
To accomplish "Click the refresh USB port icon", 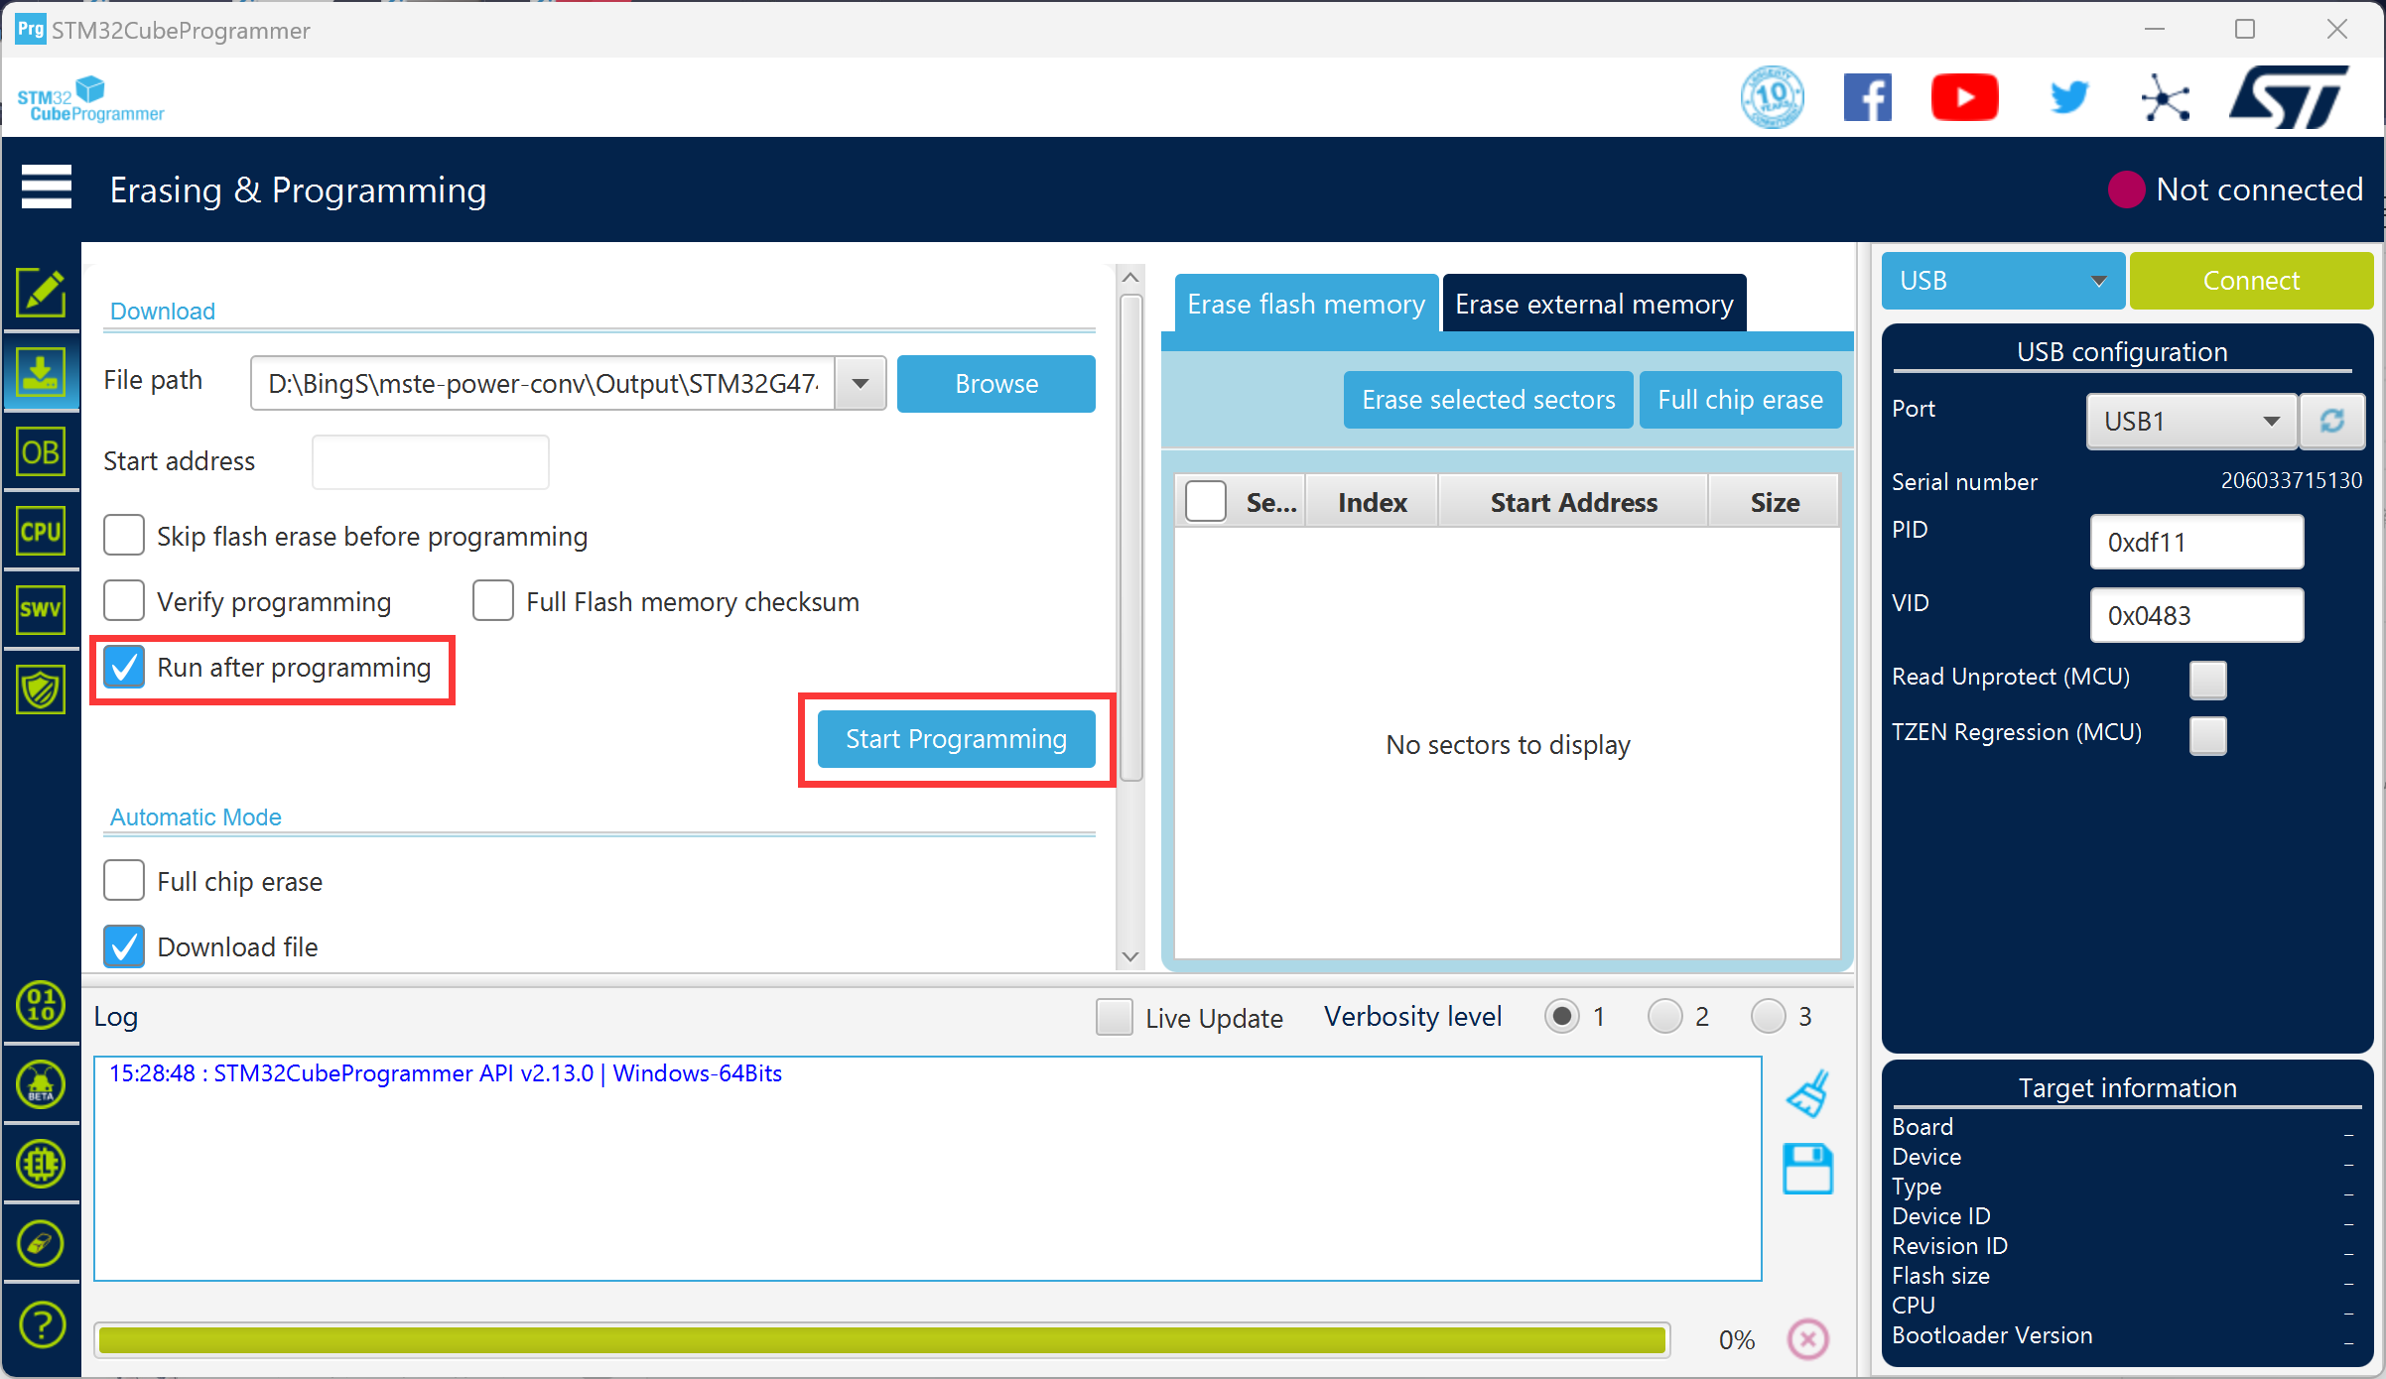I will [x=2331, y=421].
